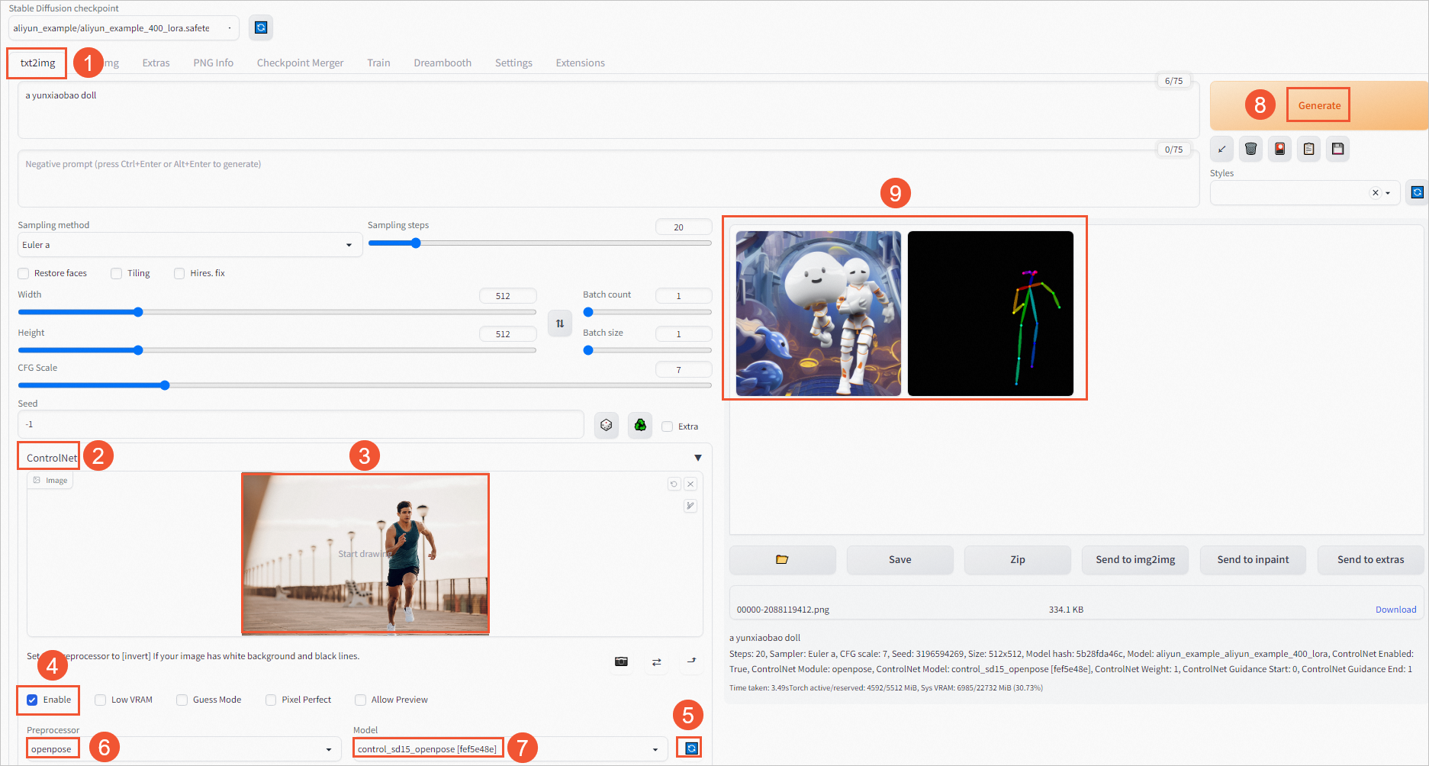Click the dice icon for random seed
Screen dimensions: 1429x766
[606, 425]
